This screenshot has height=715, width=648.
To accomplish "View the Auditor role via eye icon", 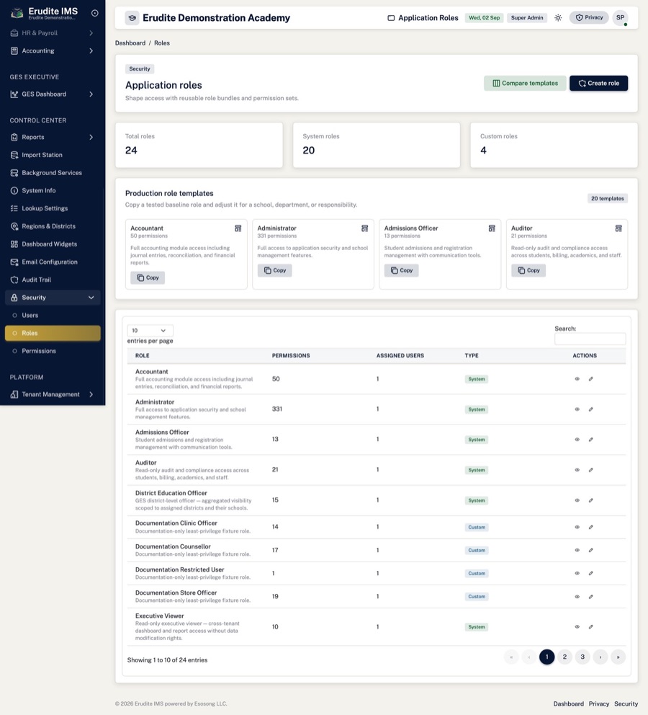I will click(x=577, y=470).
